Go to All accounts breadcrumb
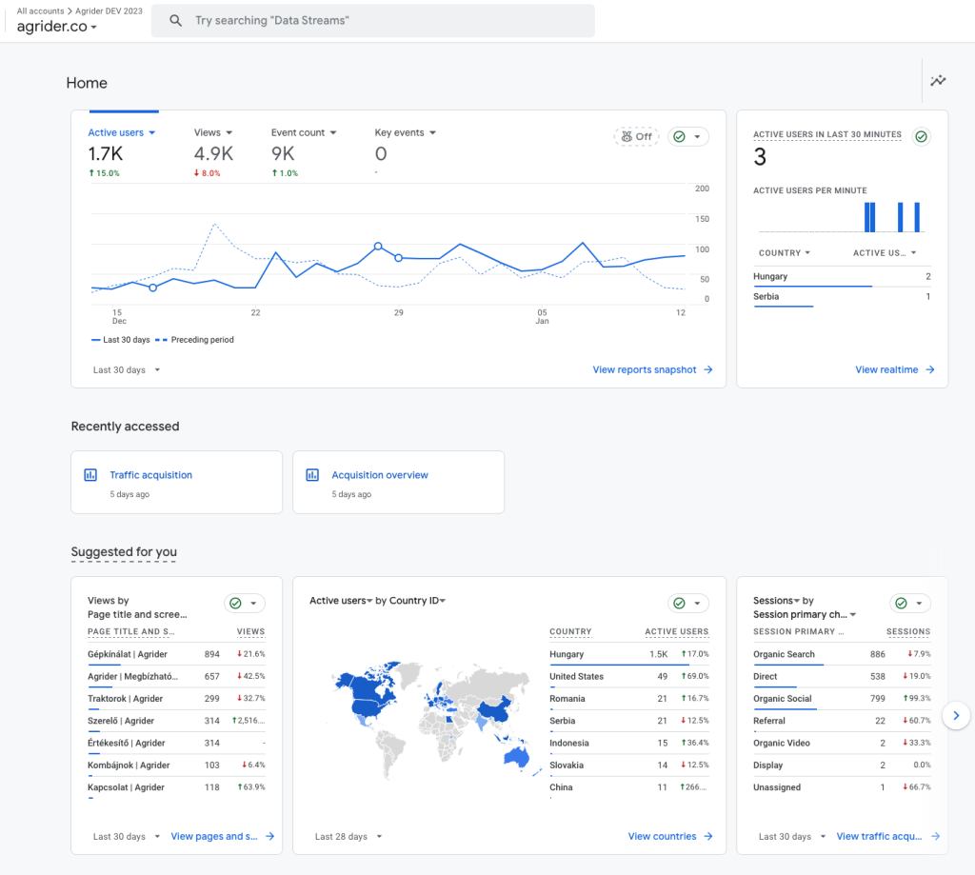 click(40, 10)
